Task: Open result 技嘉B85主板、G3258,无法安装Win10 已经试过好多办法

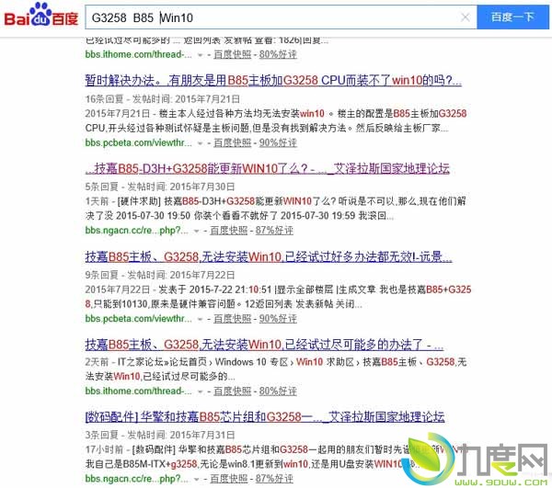Action: click(x=269, y=256)
